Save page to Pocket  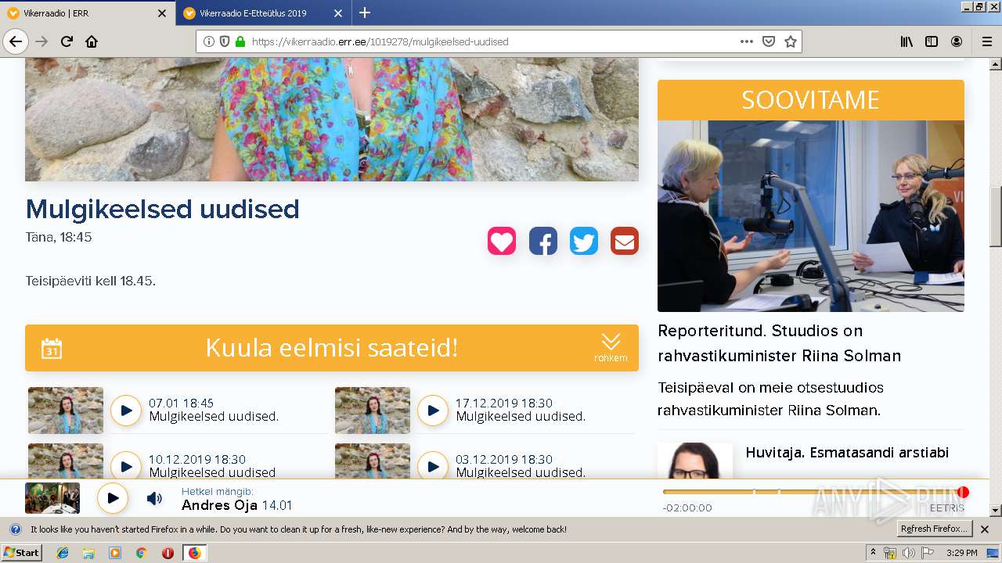769,41
